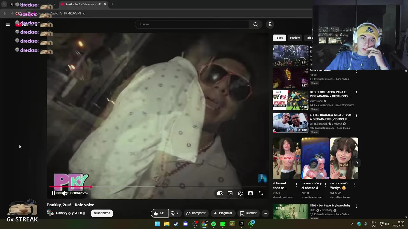This screenshot has width=408, height=229.
Task: Open the ESP LAA language indicator
Action: tap(374, 224)
